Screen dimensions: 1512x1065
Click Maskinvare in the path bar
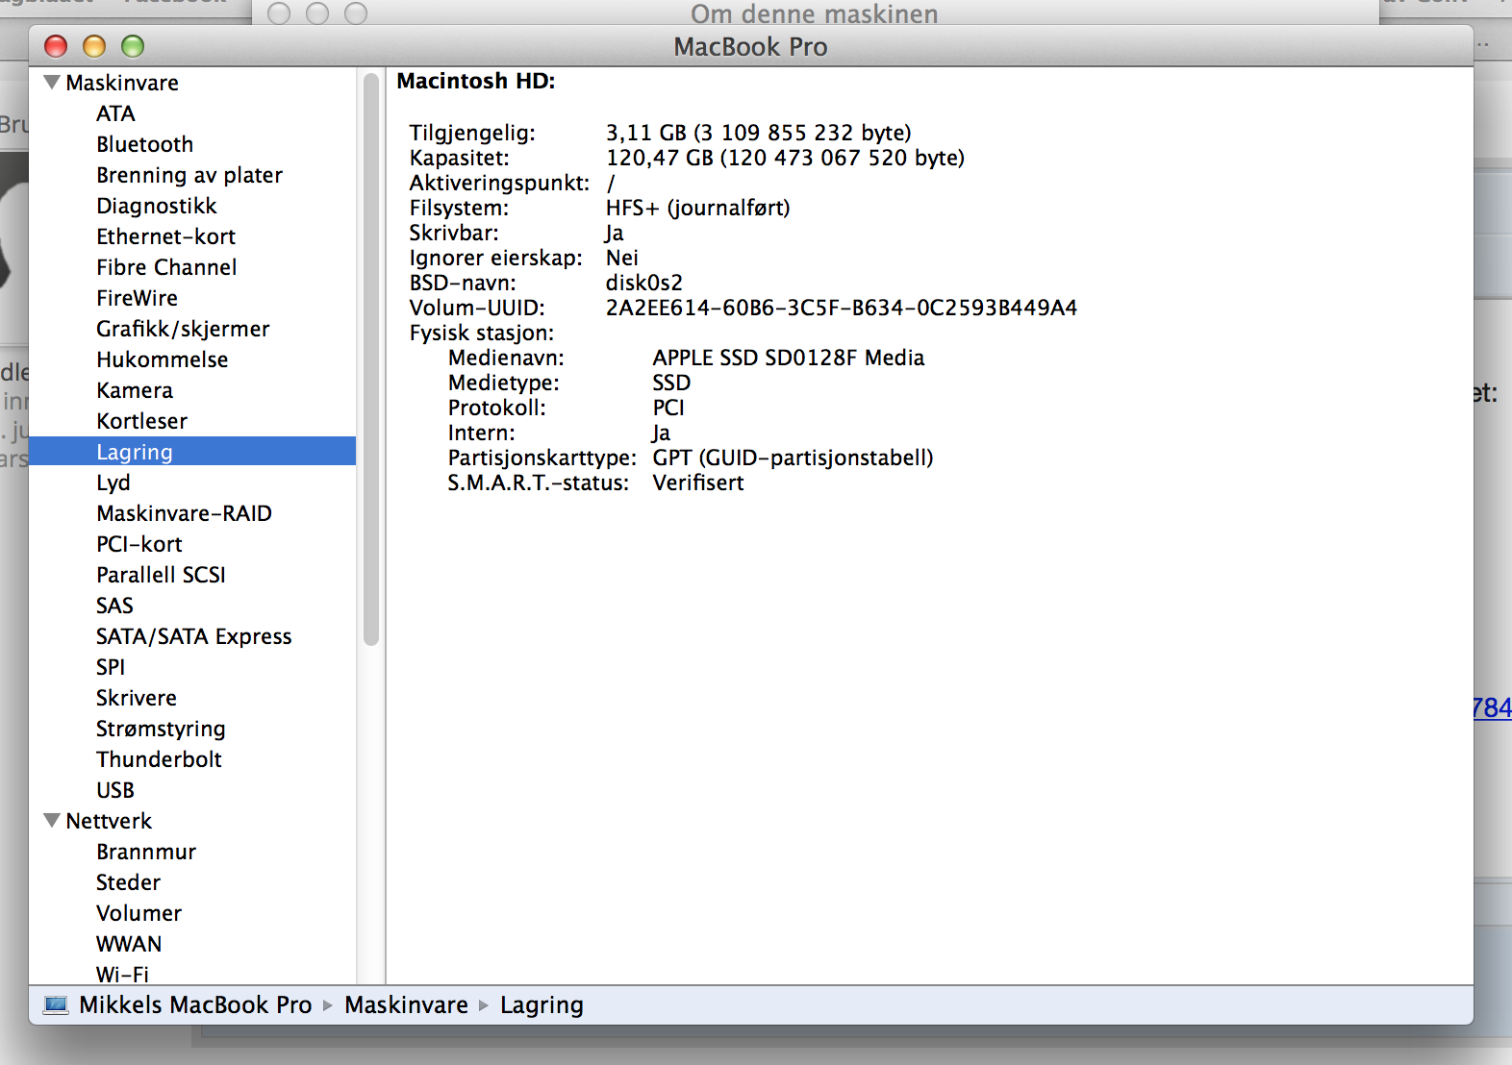coord(406,1004)
